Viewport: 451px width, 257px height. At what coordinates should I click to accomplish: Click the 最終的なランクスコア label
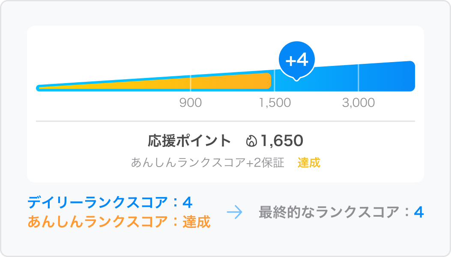[x=329, y=212]
